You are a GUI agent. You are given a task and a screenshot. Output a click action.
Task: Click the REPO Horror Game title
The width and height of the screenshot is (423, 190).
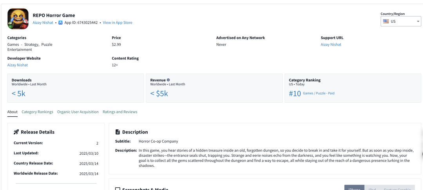click(x=54, y=15)
